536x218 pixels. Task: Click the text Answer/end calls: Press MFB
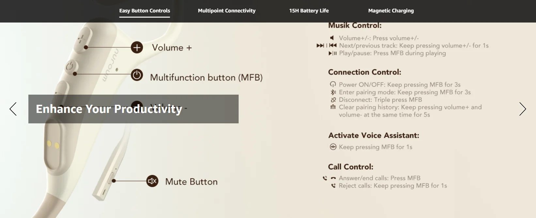click(380, 178)
